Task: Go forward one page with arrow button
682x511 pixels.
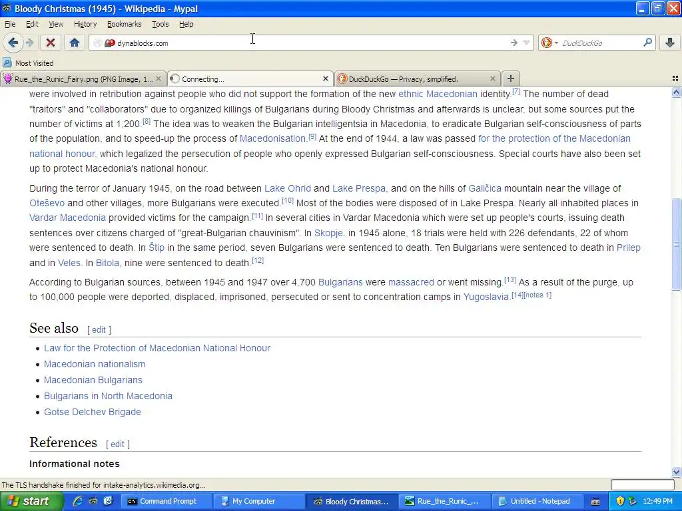Action: [29, 43]
